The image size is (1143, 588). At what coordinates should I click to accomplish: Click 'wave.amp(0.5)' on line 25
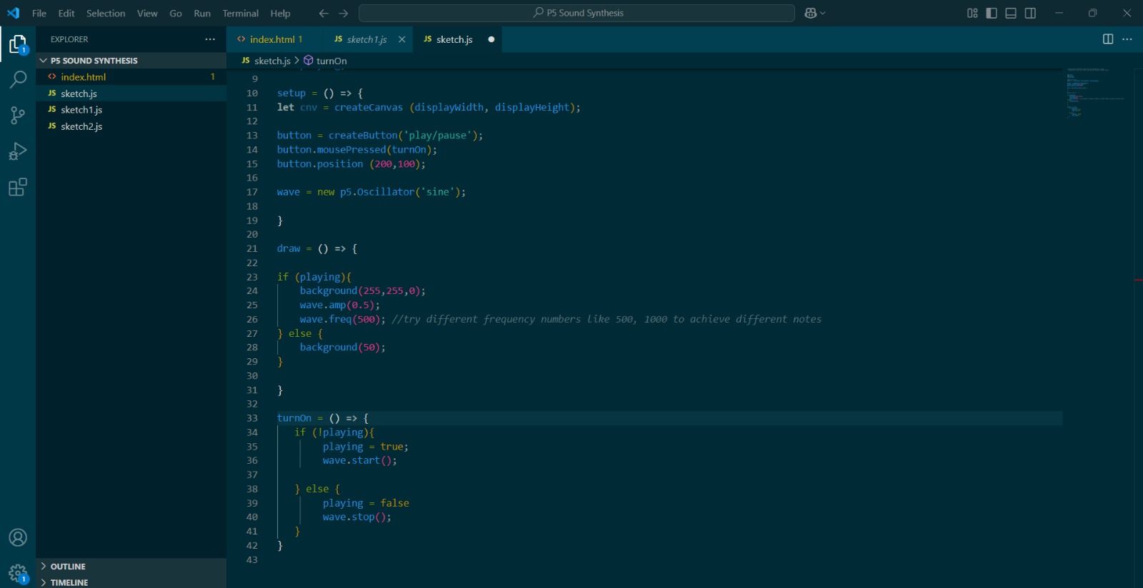[x=337, y=305]
